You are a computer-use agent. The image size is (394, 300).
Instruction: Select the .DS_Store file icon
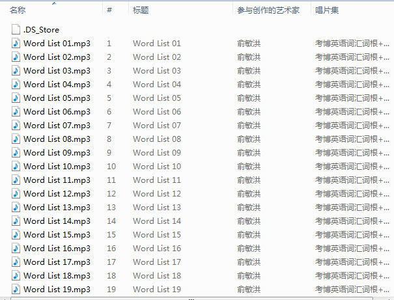pyautogui.click(x=16, y=30)
